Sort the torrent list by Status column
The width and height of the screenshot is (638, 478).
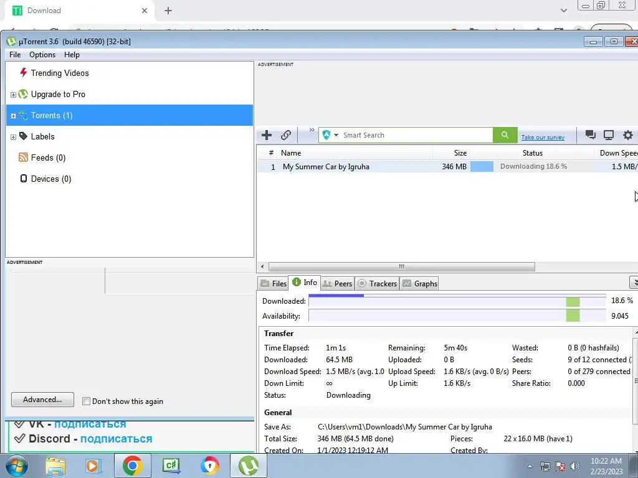tap(532, 153)
